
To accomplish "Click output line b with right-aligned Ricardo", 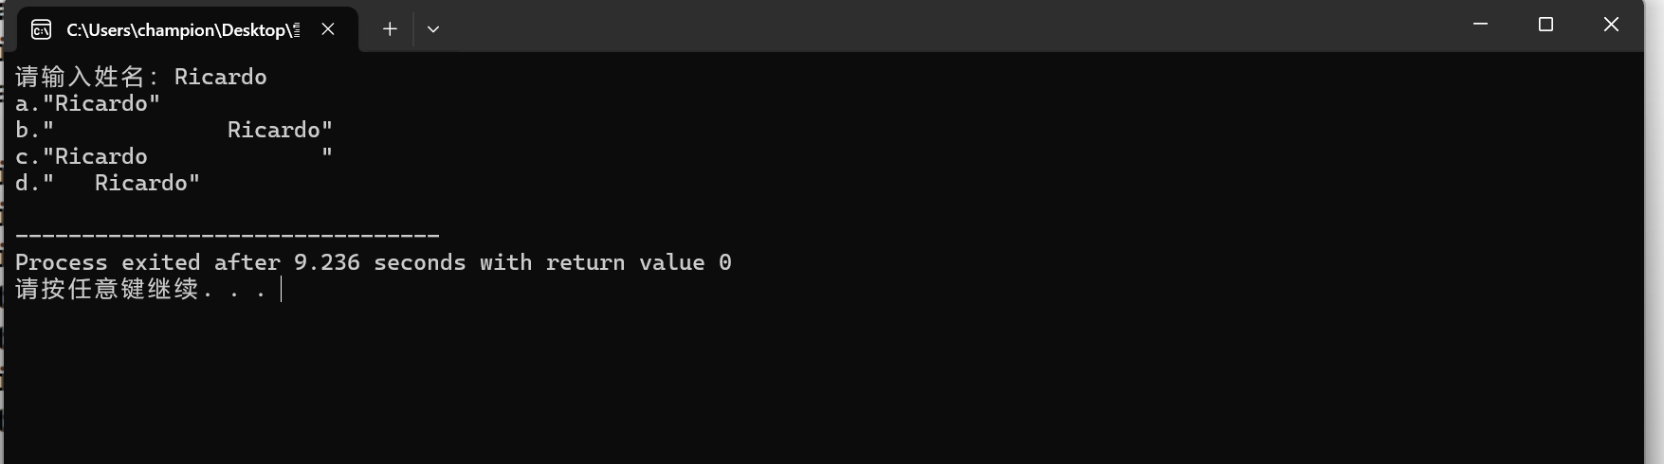I will pos(174,130).
